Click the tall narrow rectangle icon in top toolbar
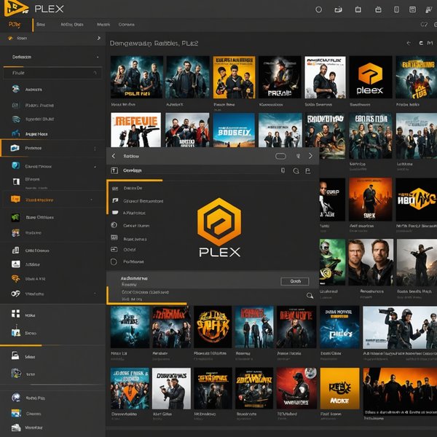 click(x=396, y=9)
